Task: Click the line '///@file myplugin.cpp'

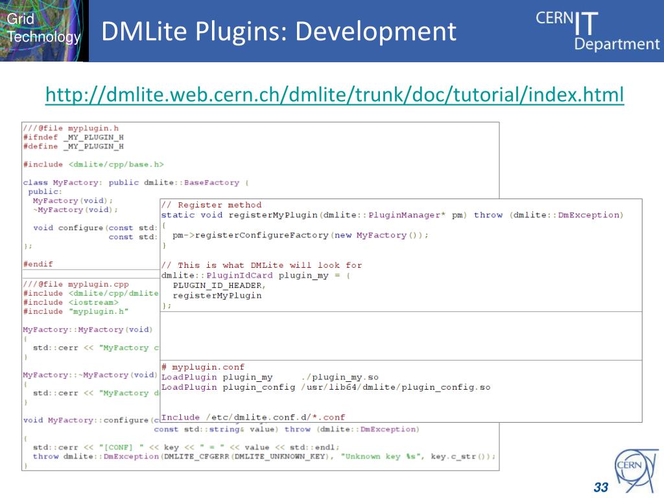Action: (x=76, y=284)
